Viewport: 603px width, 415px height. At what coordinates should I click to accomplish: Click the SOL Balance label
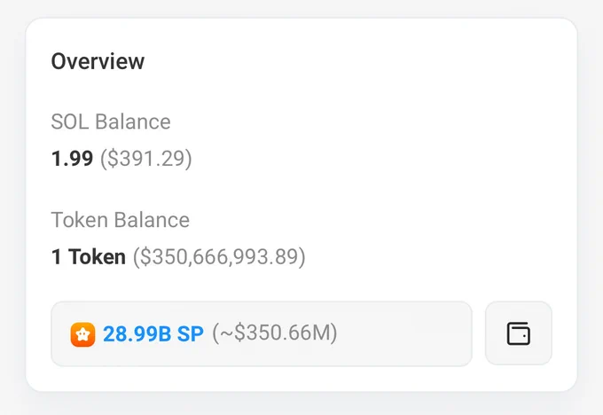pos(111,121)
